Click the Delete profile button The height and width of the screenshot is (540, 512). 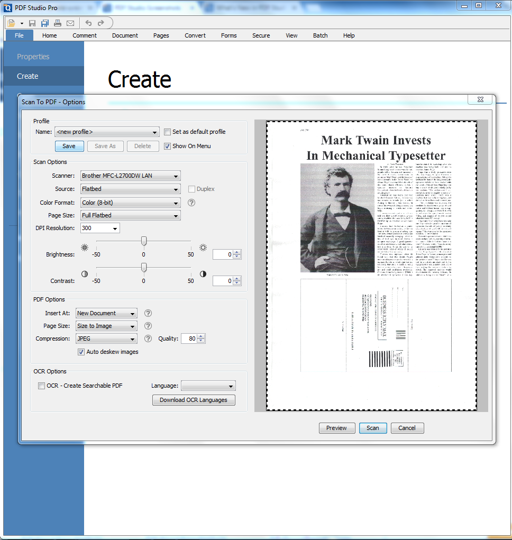143,146
